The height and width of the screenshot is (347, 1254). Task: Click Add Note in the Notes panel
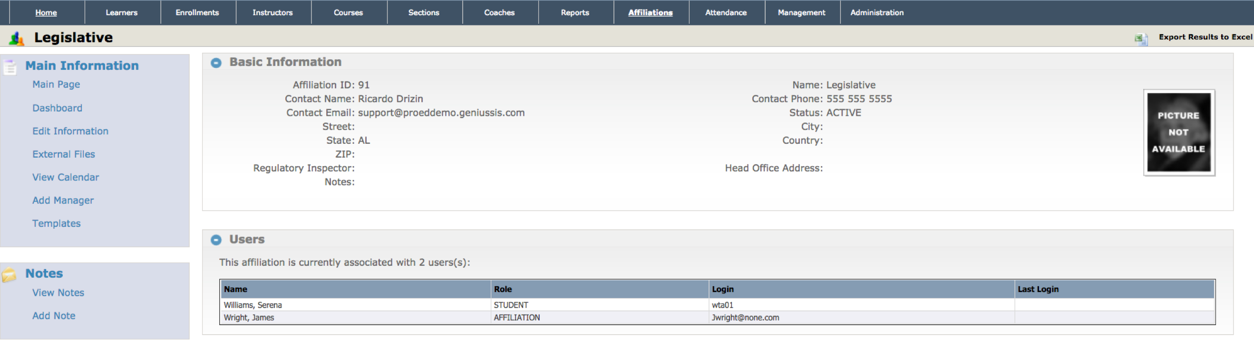click(54, 316)
